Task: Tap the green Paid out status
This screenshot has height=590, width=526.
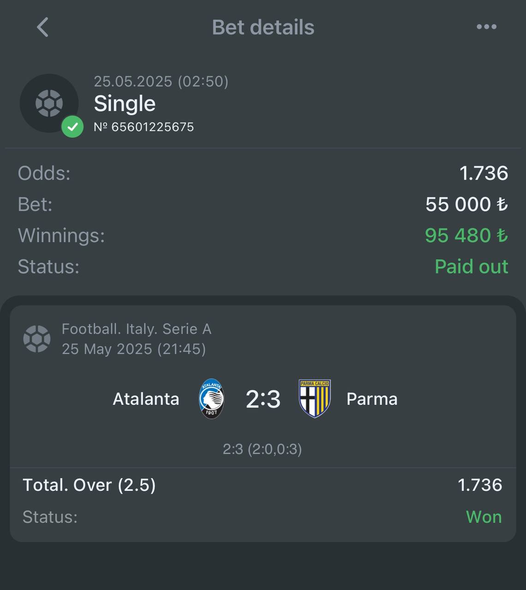Action: pos(471,266)
